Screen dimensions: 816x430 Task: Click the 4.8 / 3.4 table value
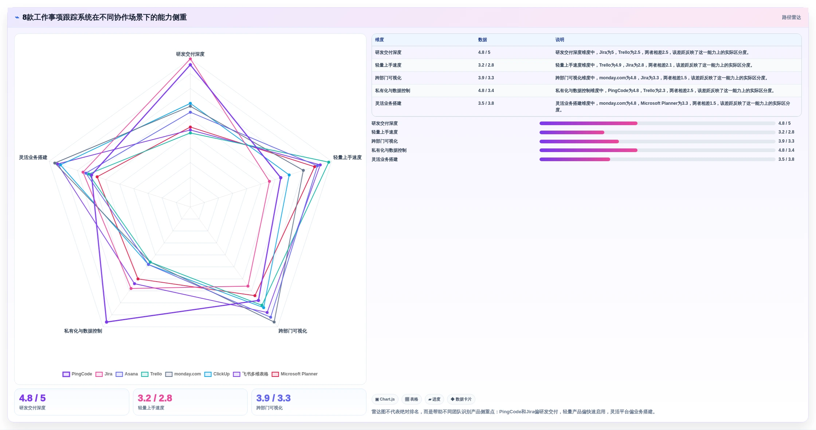pyautogui.click(x=486, y=91)
